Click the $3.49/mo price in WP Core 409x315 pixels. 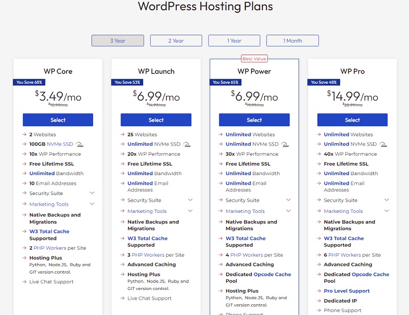click(58, 96)
